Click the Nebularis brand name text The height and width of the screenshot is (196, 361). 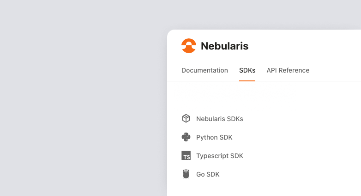pyautogui.click(x=224, y=46)
